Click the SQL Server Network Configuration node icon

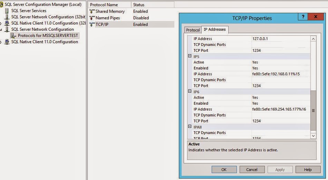7,29
